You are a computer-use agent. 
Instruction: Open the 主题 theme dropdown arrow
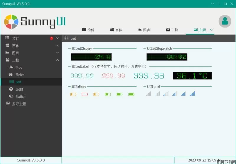point(211,30)
